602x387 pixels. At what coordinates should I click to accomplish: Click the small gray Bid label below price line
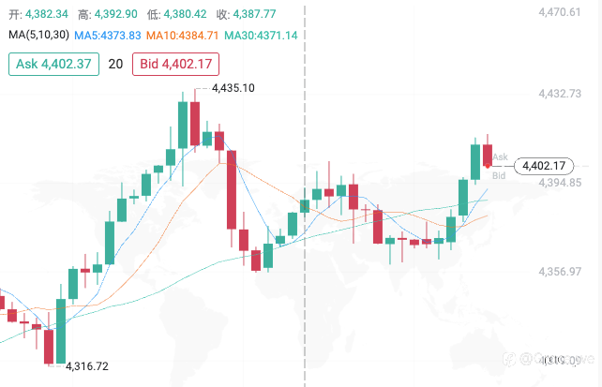point(499,175)
